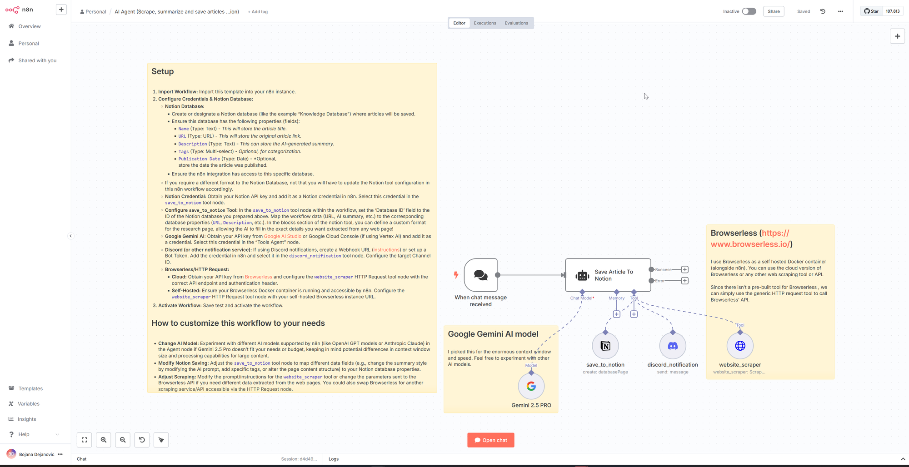
Task: Open the Browserless link under Cloud
Action: (259, 277)
